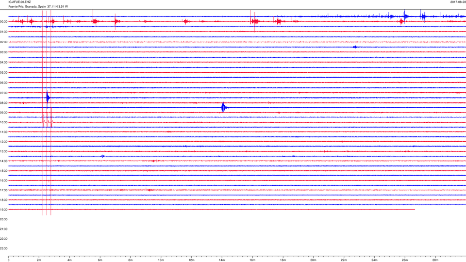
Task: Click the 03:30 time label
Action: [3, 52]
